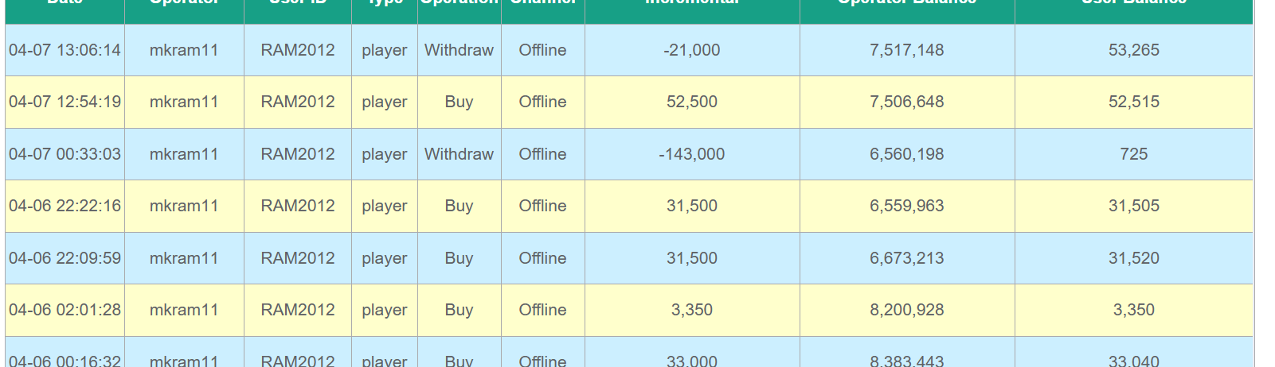Click operator balance 6,673,213
The width and height of the screenshot is (1275, 367).
906,258
